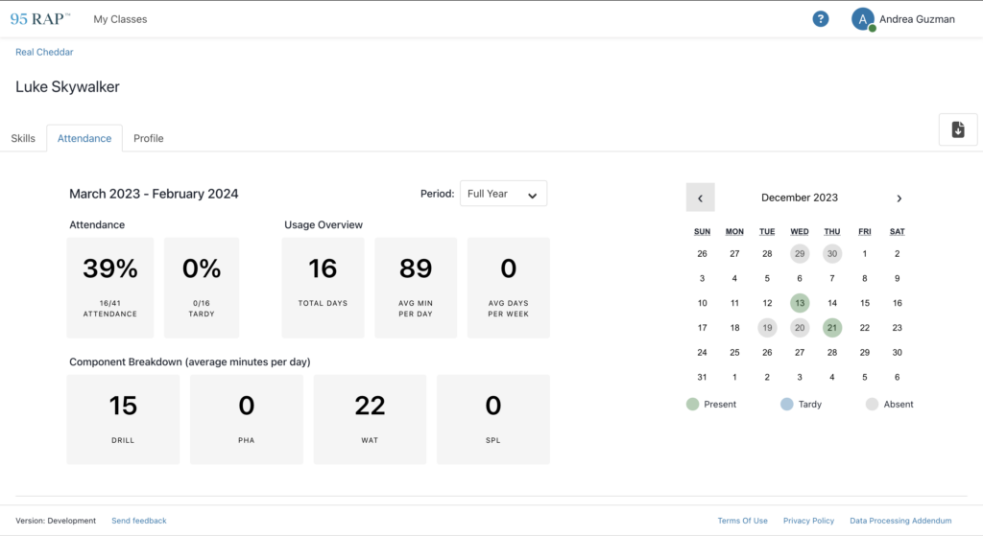Click the Andrea Guzman user name

(917, 19)
